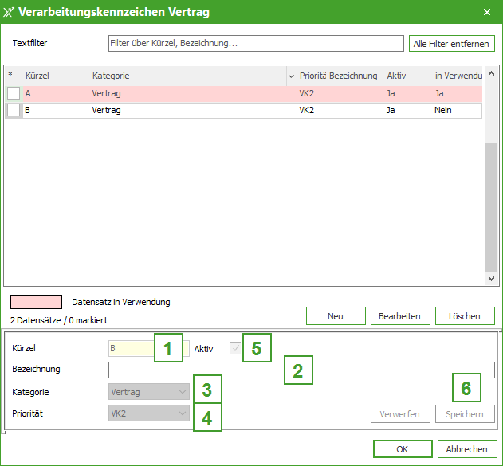Image resolution: width=503 pixels, height=466 pixels.
Task: Click Alle Filter entfernen
Action: click(452, 43)
